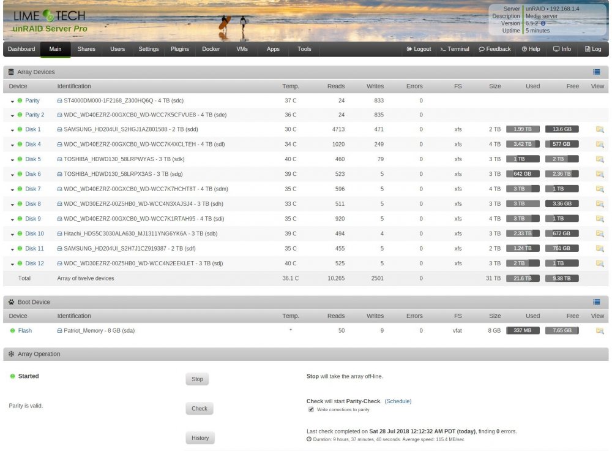Browse Disk 12 with its folder icon

tap(600, 263)
